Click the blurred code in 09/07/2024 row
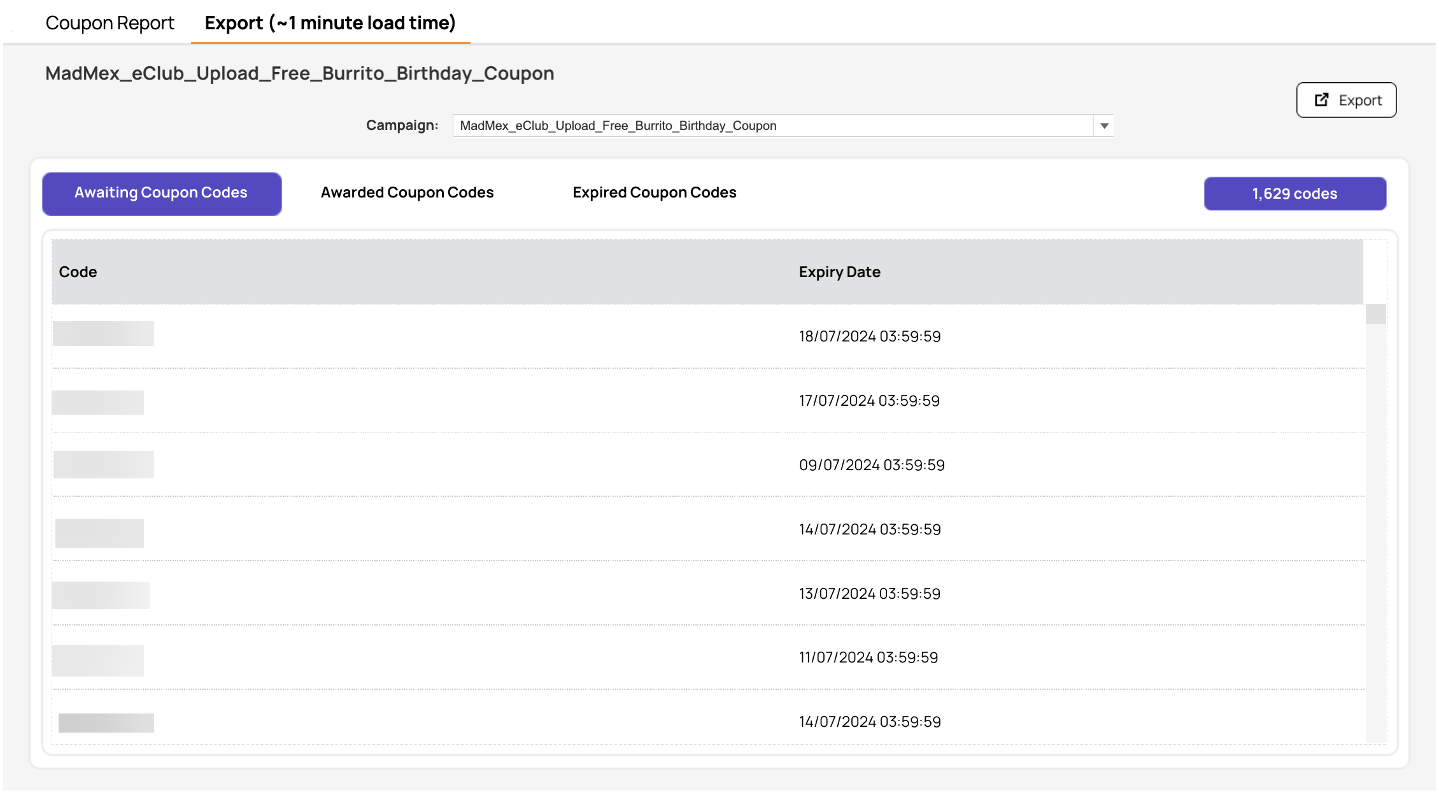This screenshot has width=1439, height=795. pyautogui.click(x=104, y=464)
